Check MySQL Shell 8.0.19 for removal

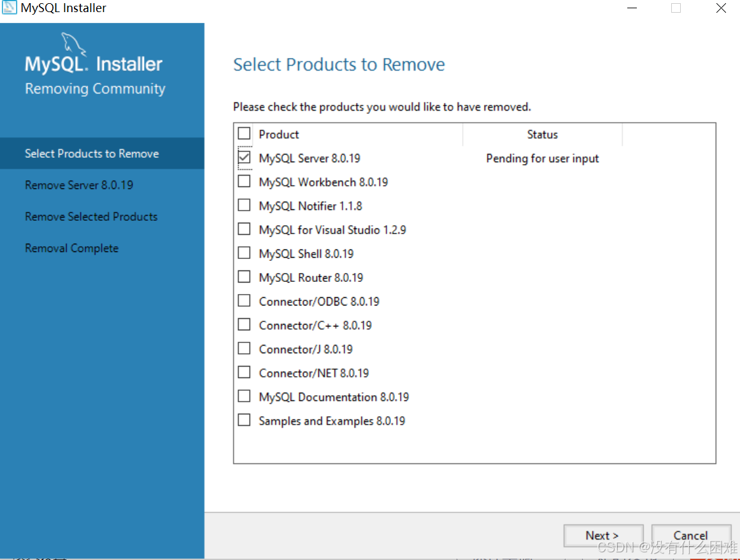[244, 253]
